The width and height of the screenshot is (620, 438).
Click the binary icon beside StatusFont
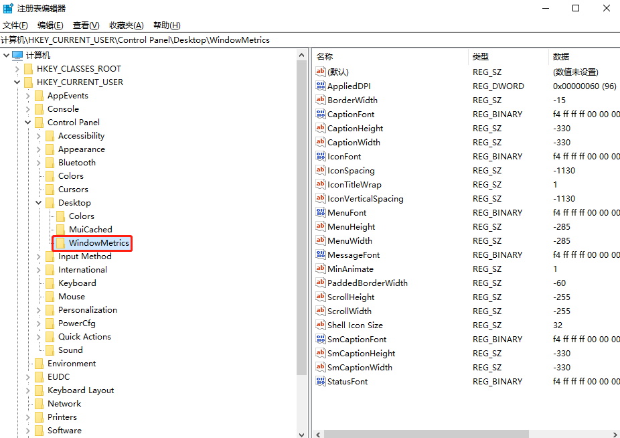click(x=320, y=382)
